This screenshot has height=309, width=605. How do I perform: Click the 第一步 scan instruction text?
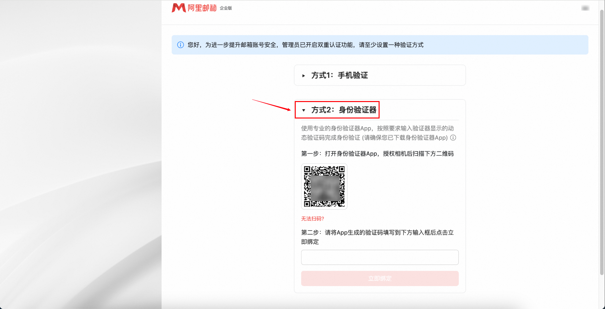click(377, 154)
